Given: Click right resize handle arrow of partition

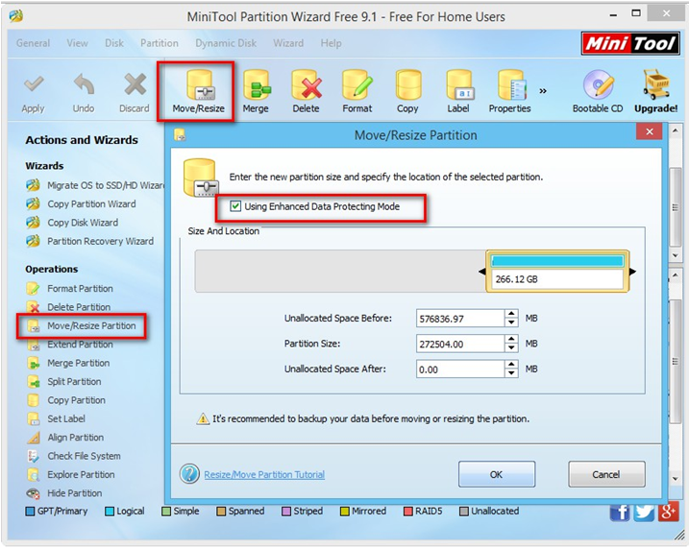Looking at the screenshot, I should [x=632, y=272].
